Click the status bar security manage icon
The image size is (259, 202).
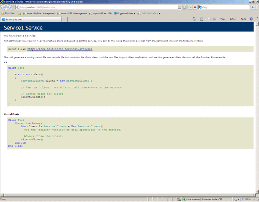pos(179,200)
